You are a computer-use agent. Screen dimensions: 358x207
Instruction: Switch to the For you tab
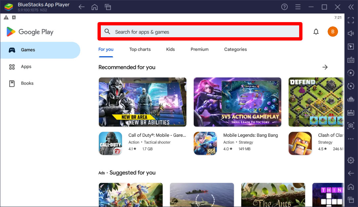coord(106,49)
